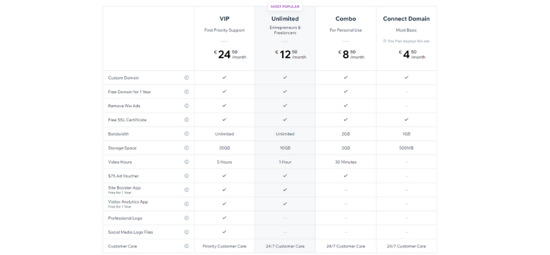
Task: Open info icon for Free SSL Certificate
Action: tap(187, 120)
